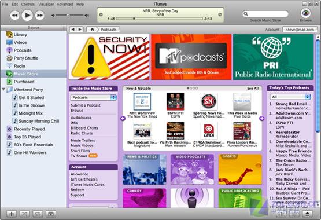321x220 pixels.
Task: Click the previous track rewind button
Action: 14,15
